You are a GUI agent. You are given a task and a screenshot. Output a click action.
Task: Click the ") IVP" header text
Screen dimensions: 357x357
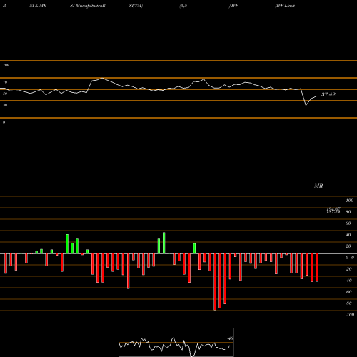[x=233, y=6]
